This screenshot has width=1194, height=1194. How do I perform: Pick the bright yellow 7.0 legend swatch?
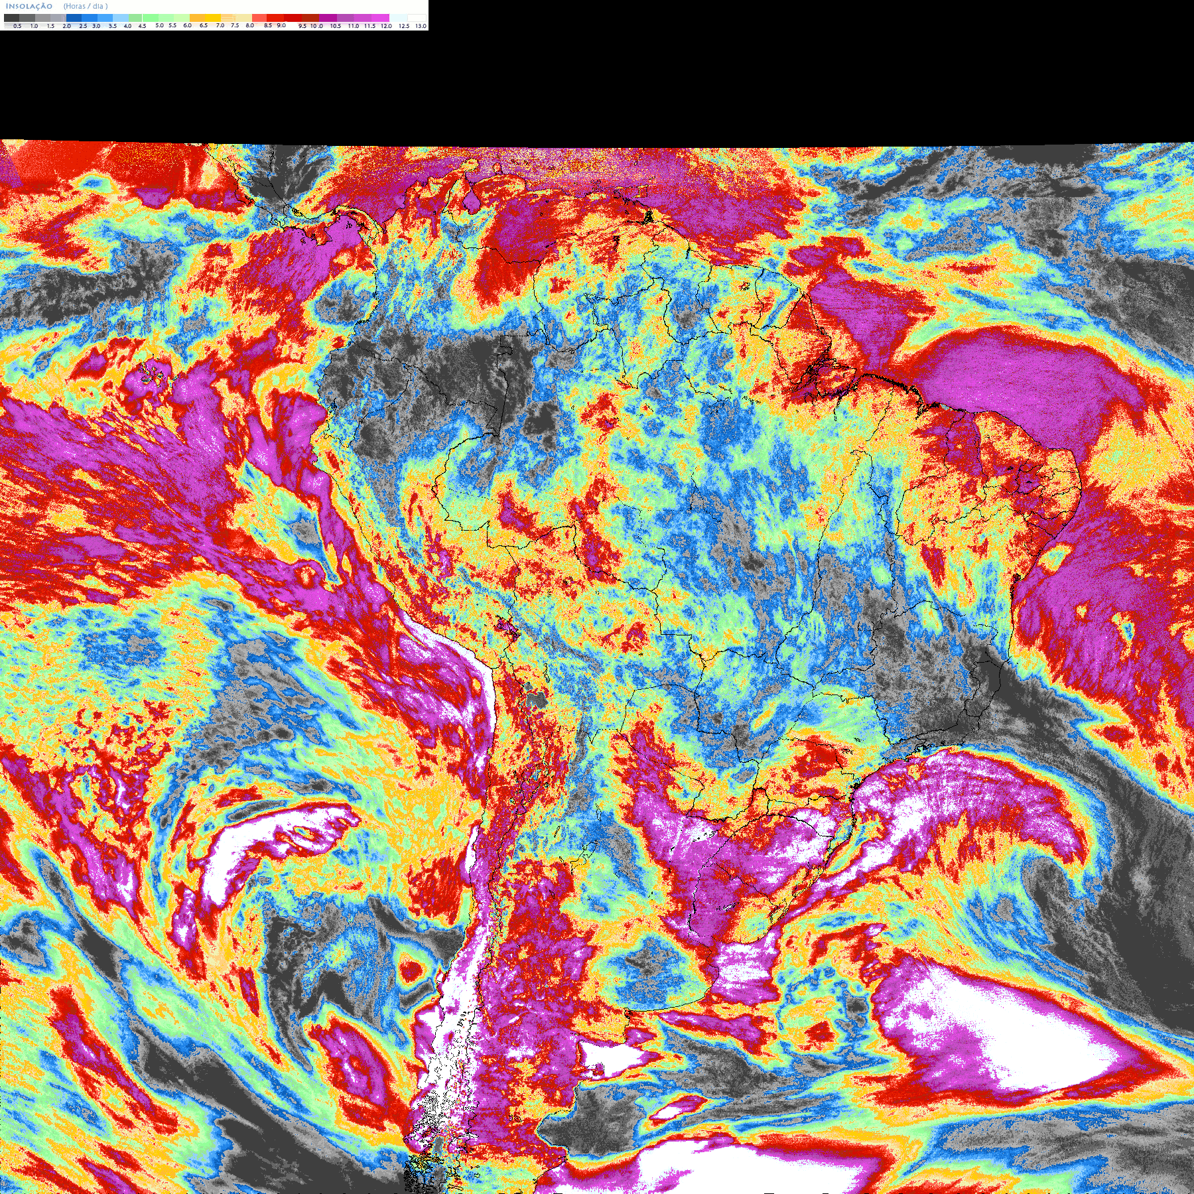pyautogui.click(x=213, y=18)
